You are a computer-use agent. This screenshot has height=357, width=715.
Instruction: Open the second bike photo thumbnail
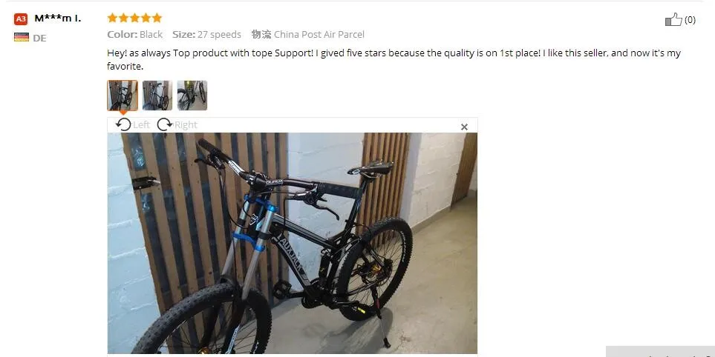[x=157, y=96]
